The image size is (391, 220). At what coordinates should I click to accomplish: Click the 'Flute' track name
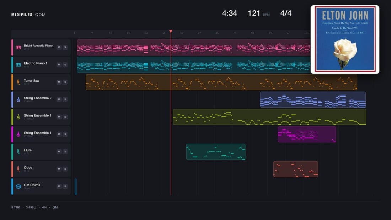(28, 150)
